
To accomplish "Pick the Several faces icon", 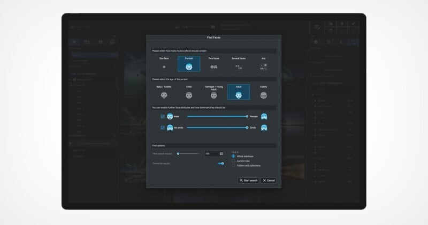I will tap(239, 67).
